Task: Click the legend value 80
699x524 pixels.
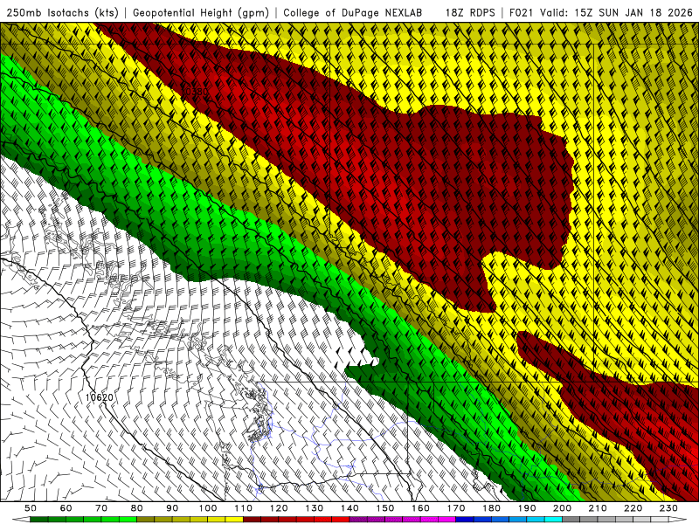Action: pos(137,508)
